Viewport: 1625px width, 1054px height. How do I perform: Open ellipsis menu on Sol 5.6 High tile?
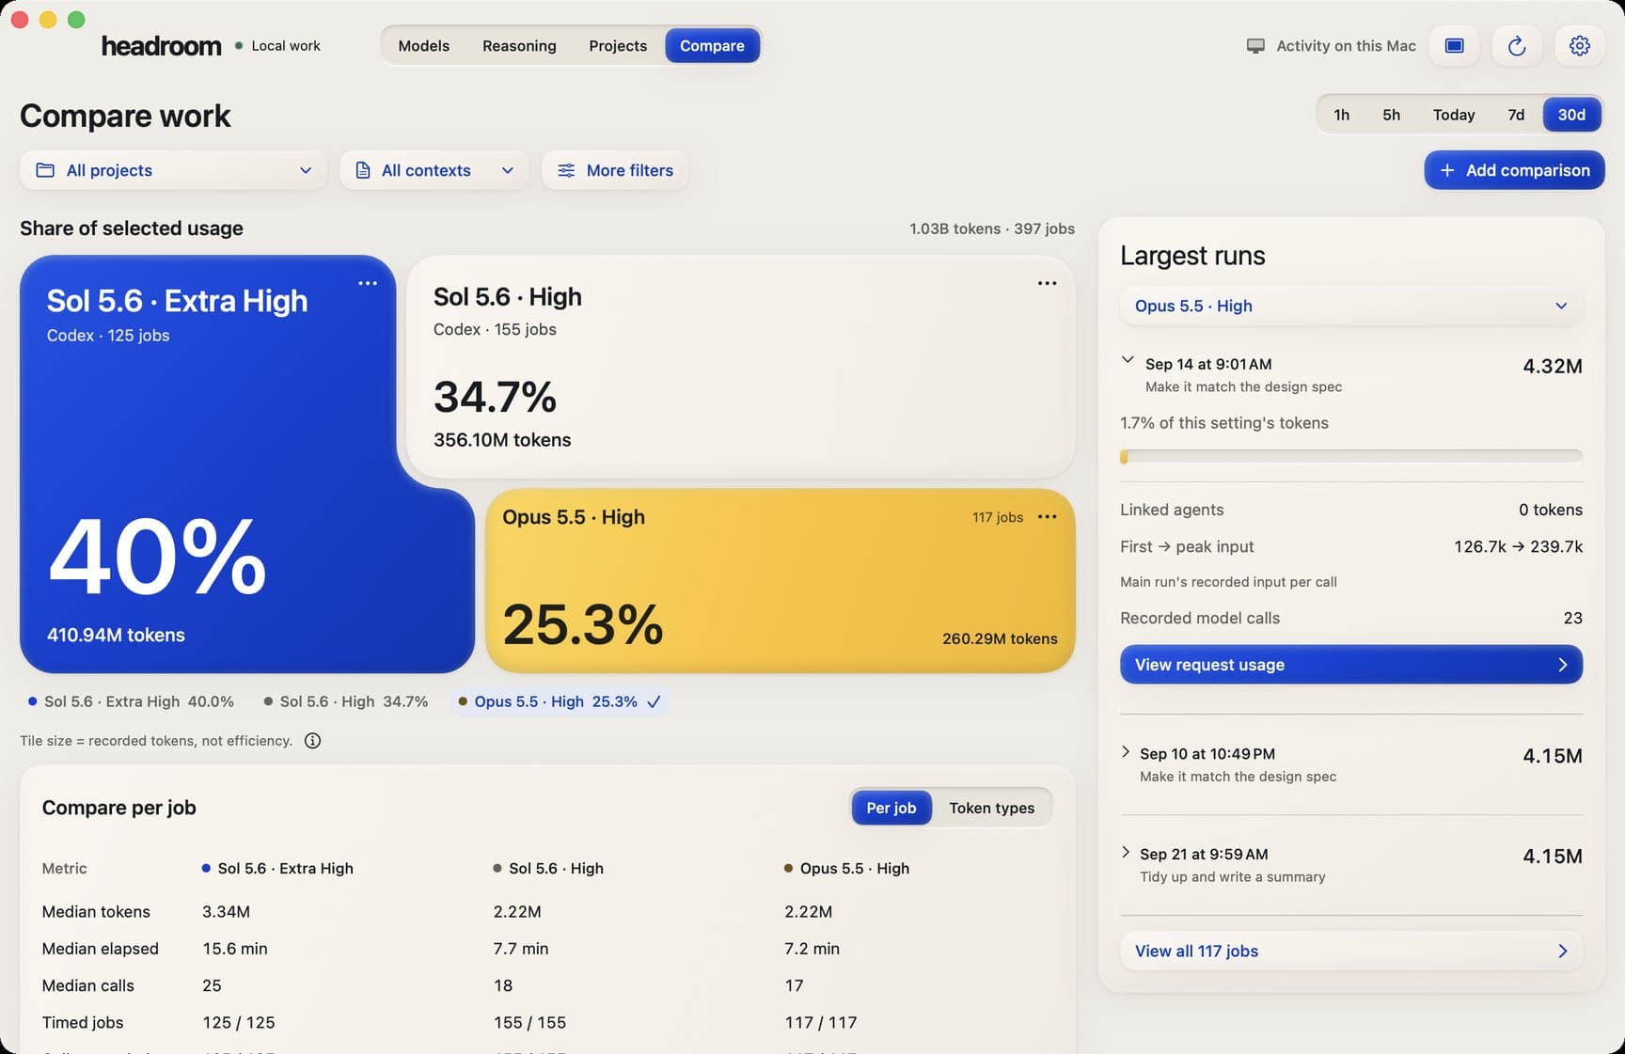(1047, 283)
